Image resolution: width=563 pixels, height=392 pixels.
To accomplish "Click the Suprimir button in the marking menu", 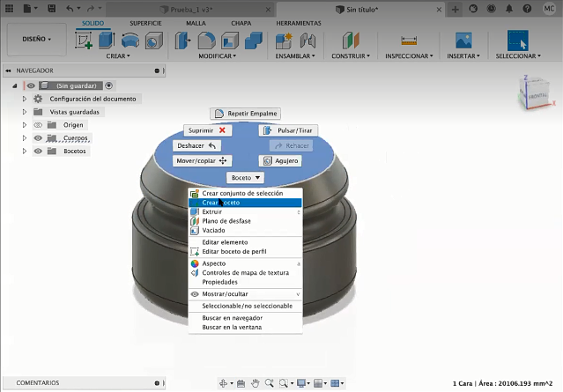I will point(207,130).
